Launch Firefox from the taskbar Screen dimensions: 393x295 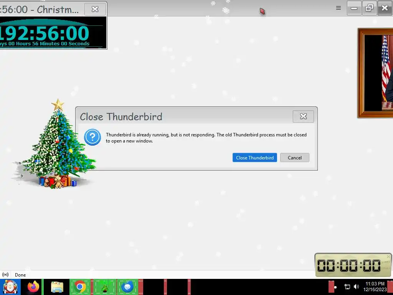pos(33,287)
